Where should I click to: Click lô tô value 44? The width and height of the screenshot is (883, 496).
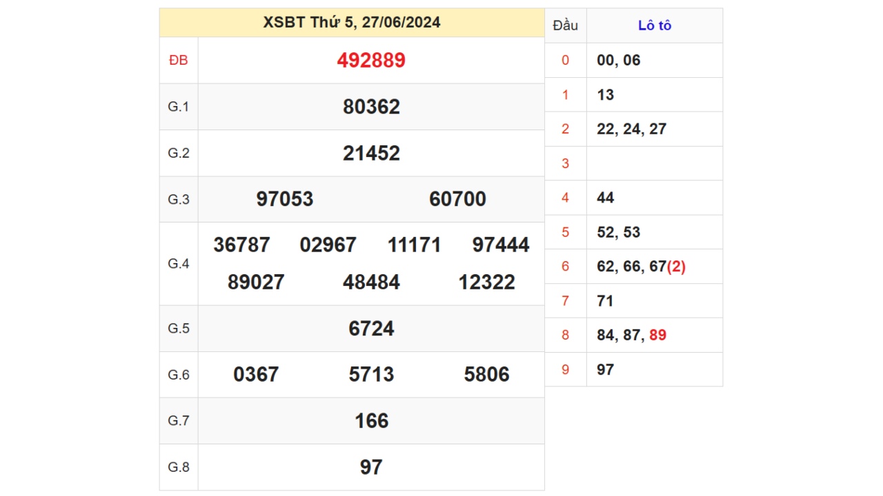[606, 198]
